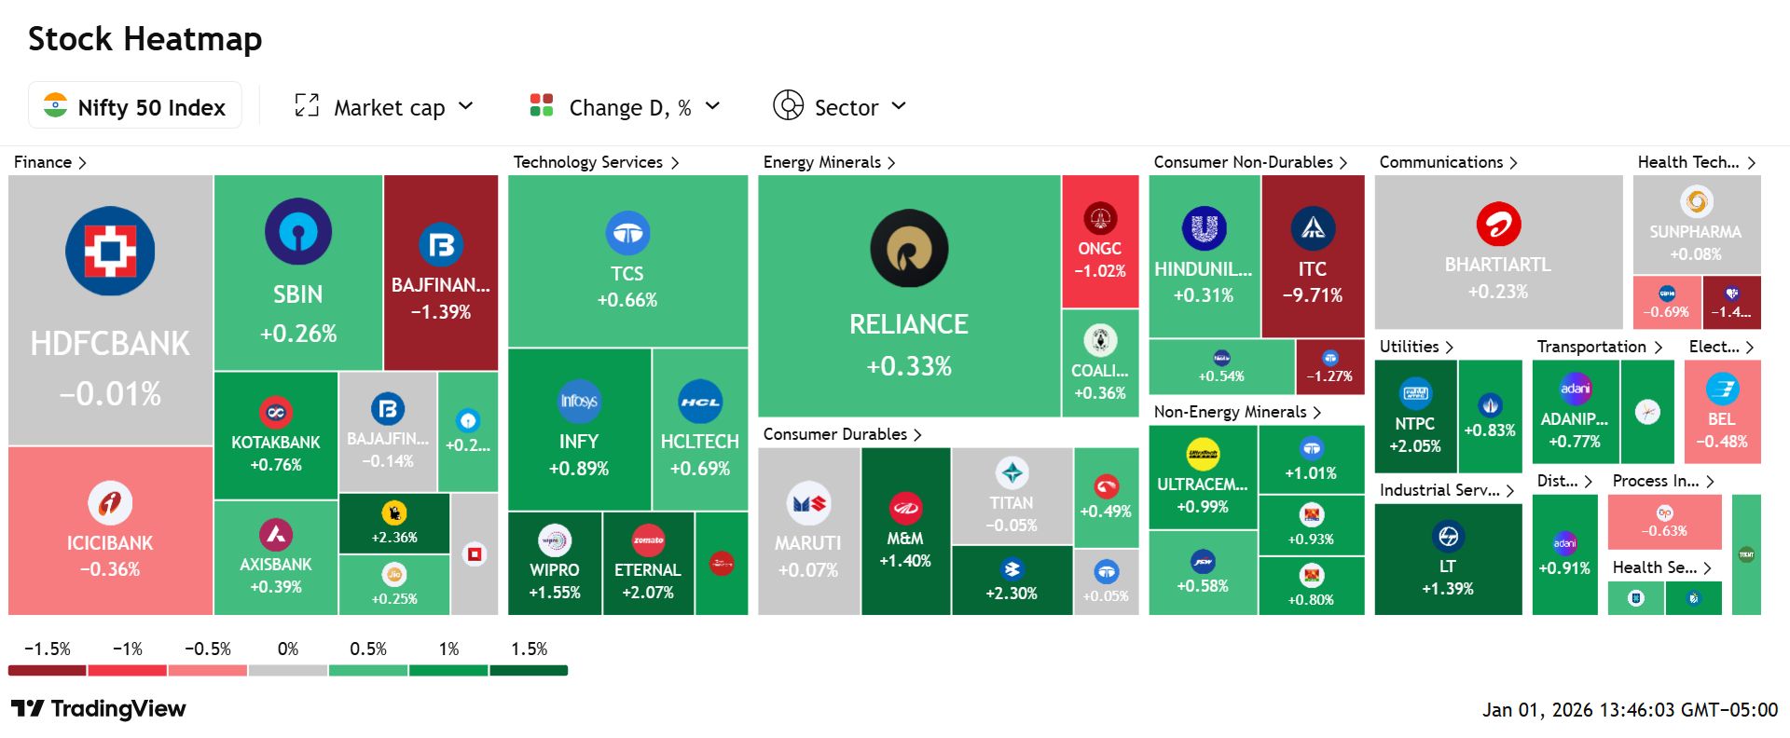
Task: Click the +0.25% tile in Finance
Action: [394, 585]
